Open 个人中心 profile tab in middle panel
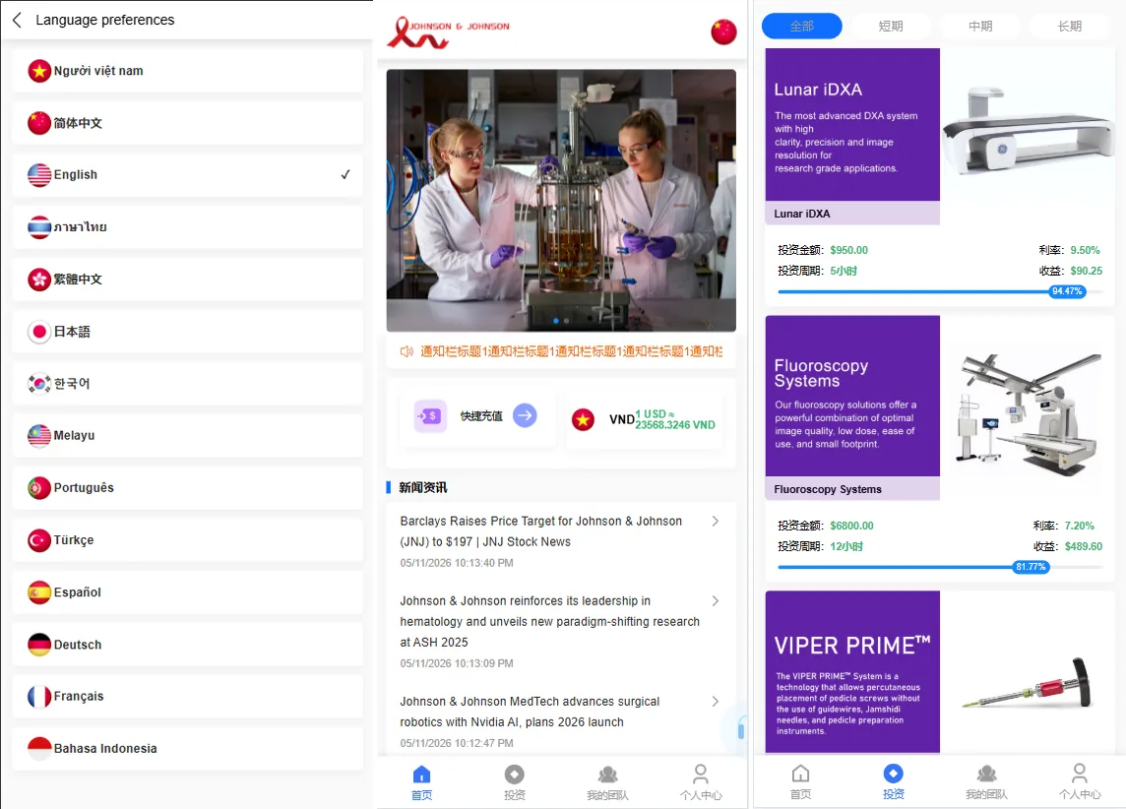The width and height of the screenshot is (1126, 809). click(x=701, y=782)
